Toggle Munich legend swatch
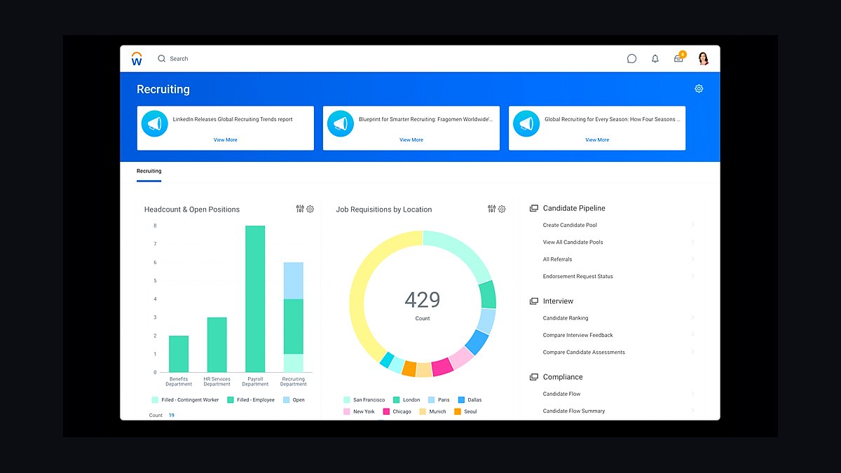841x473 pixels. pyautogui.click(x=423, y=411)
